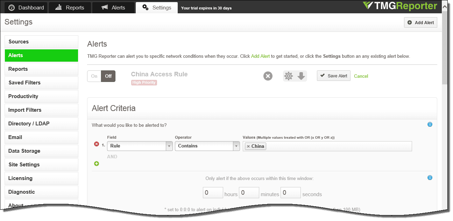
Task: Click the Alert Criteria heading
Action: pos(114,108)
